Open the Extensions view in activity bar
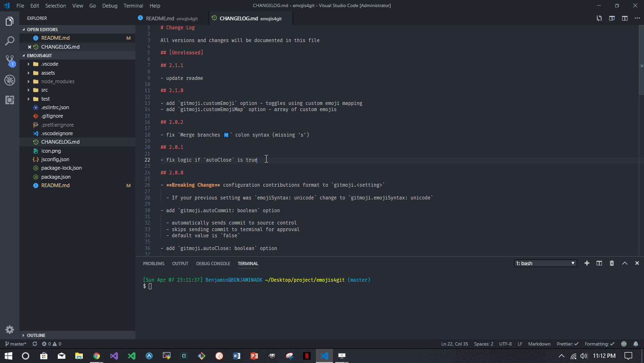This screenshot has height=363, width=644. point(9,100)
